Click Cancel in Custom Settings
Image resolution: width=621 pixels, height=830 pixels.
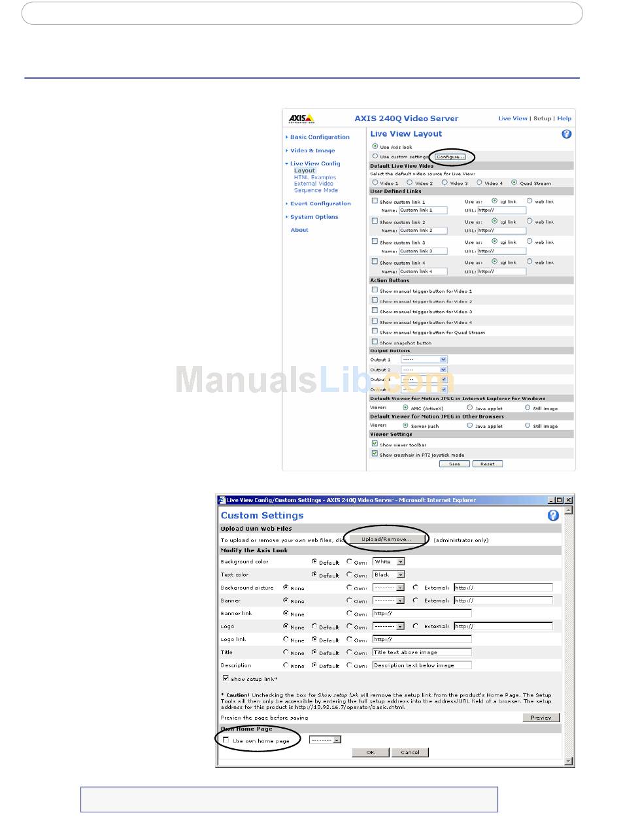(410, 753)
